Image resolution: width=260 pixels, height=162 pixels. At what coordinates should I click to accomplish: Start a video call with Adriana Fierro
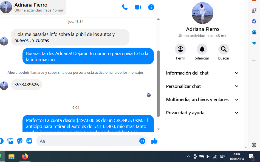(x=138, y=7)
